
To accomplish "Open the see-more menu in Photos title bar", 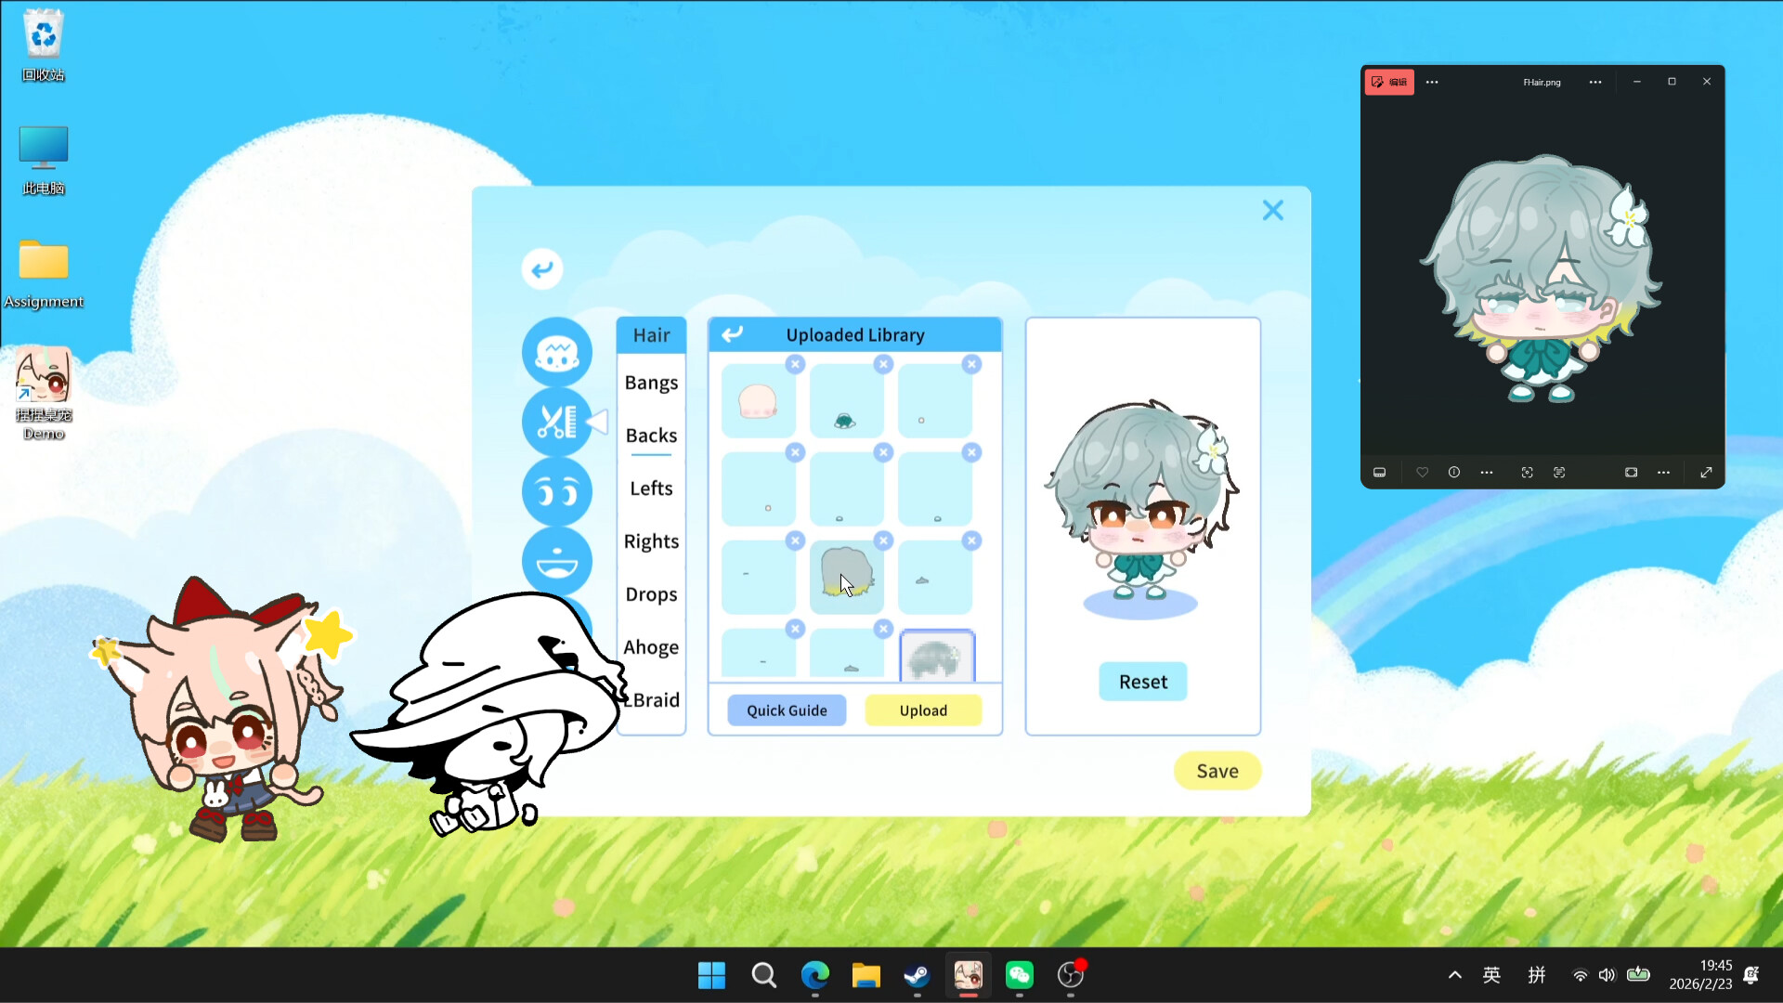I will pos(1595,82).
